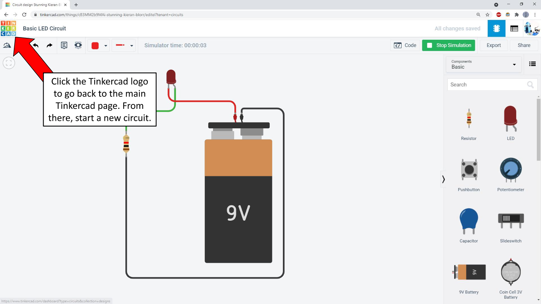The image size is (541, 304).
Task: Expand the wire color dropdown arrow
Action: click(106, 46)
